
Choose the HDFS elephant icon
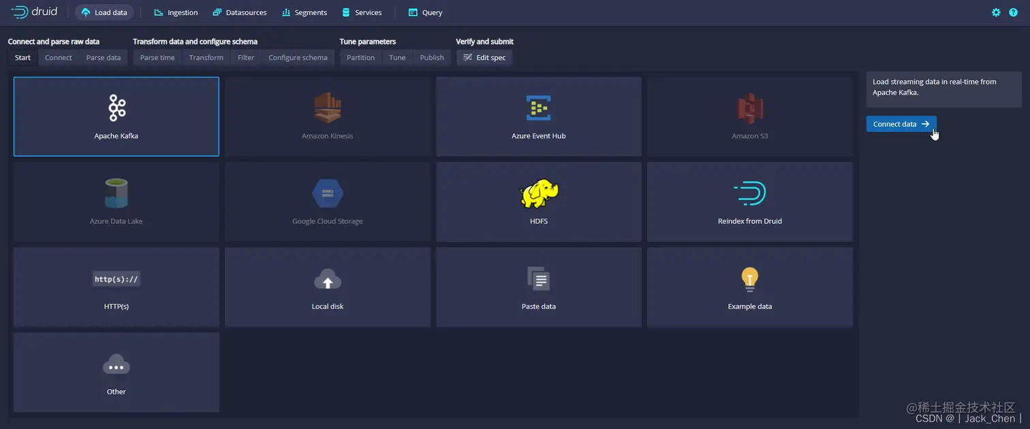539,193
